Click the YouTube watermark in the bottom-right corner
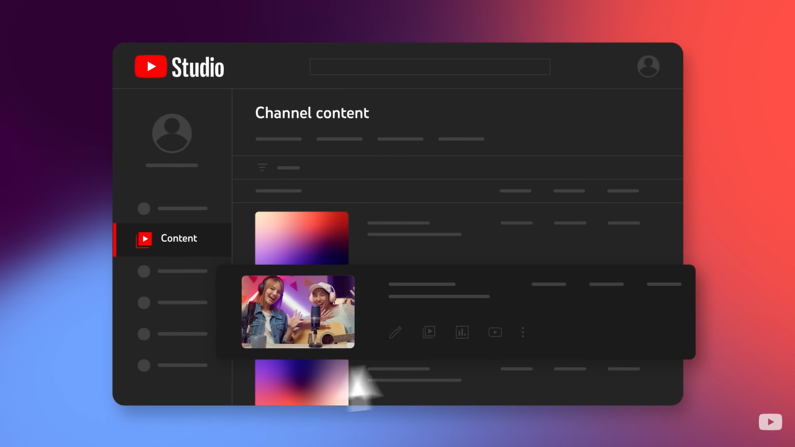 coord(770,421)
